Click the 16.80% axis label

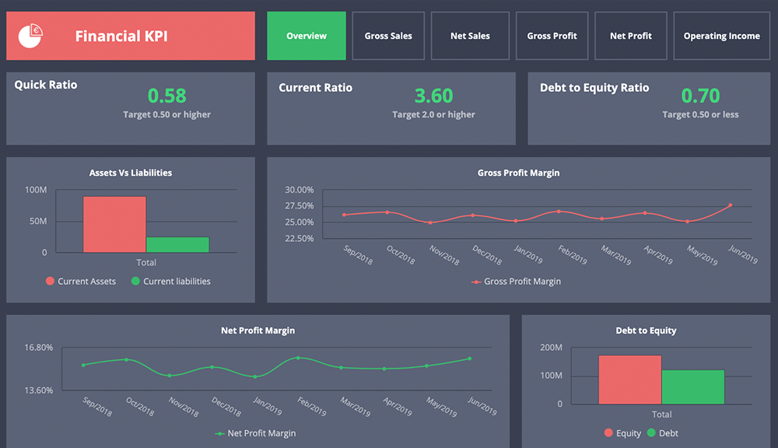pos(39,348)
